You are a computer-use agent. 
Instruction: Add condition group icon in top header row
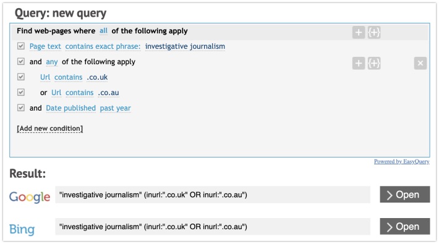tap(374, 33)
